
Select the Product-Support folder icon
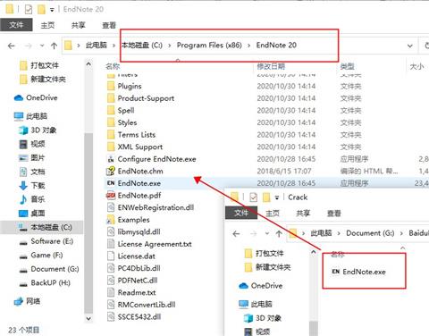coord(111,98)
